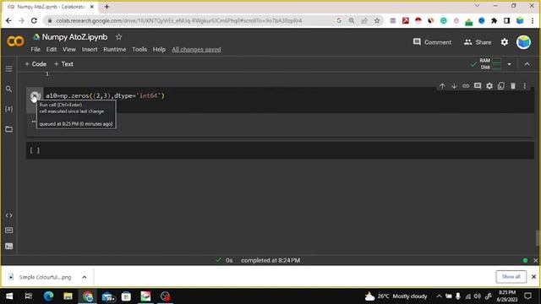This screenshot has height=304, width=541.
Task: Delete the selected cell
Action: tap(513, 86)
